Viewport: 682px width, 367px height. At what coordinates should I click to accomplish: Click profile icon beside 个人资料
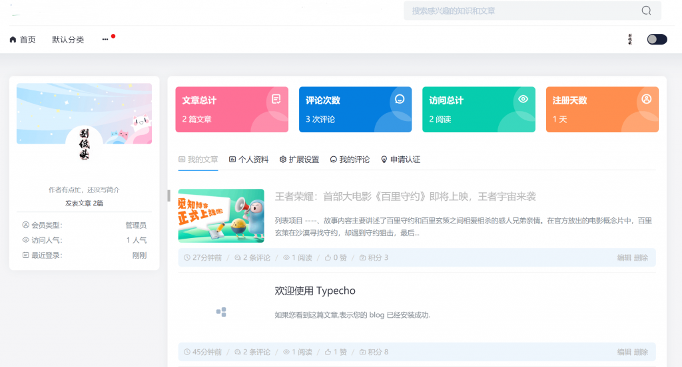pyautogui.click(x=232, y=160)
